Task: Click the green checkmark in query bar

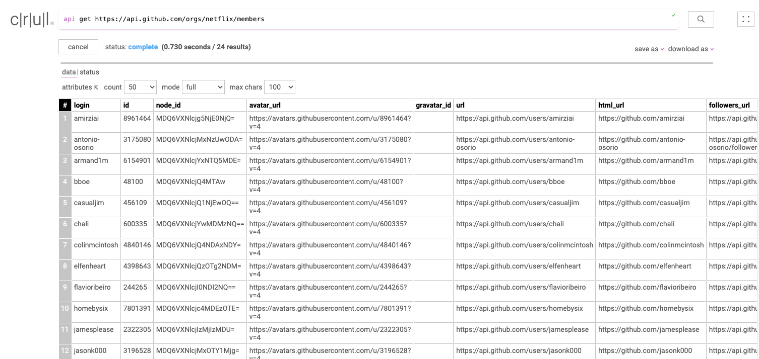Action: pos(673,15)
